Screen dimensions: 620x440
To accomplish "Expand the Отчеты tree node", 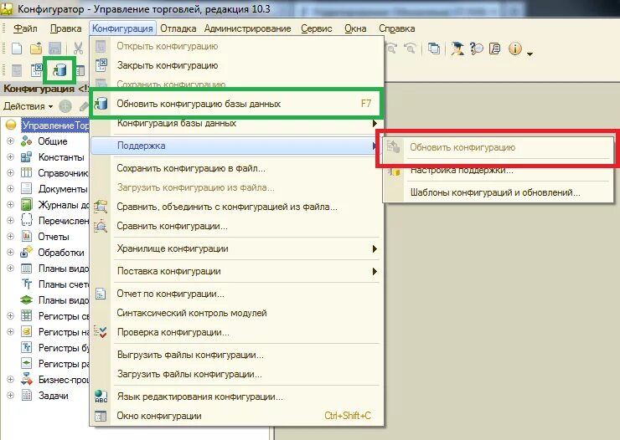I will (x=11, y=237).
